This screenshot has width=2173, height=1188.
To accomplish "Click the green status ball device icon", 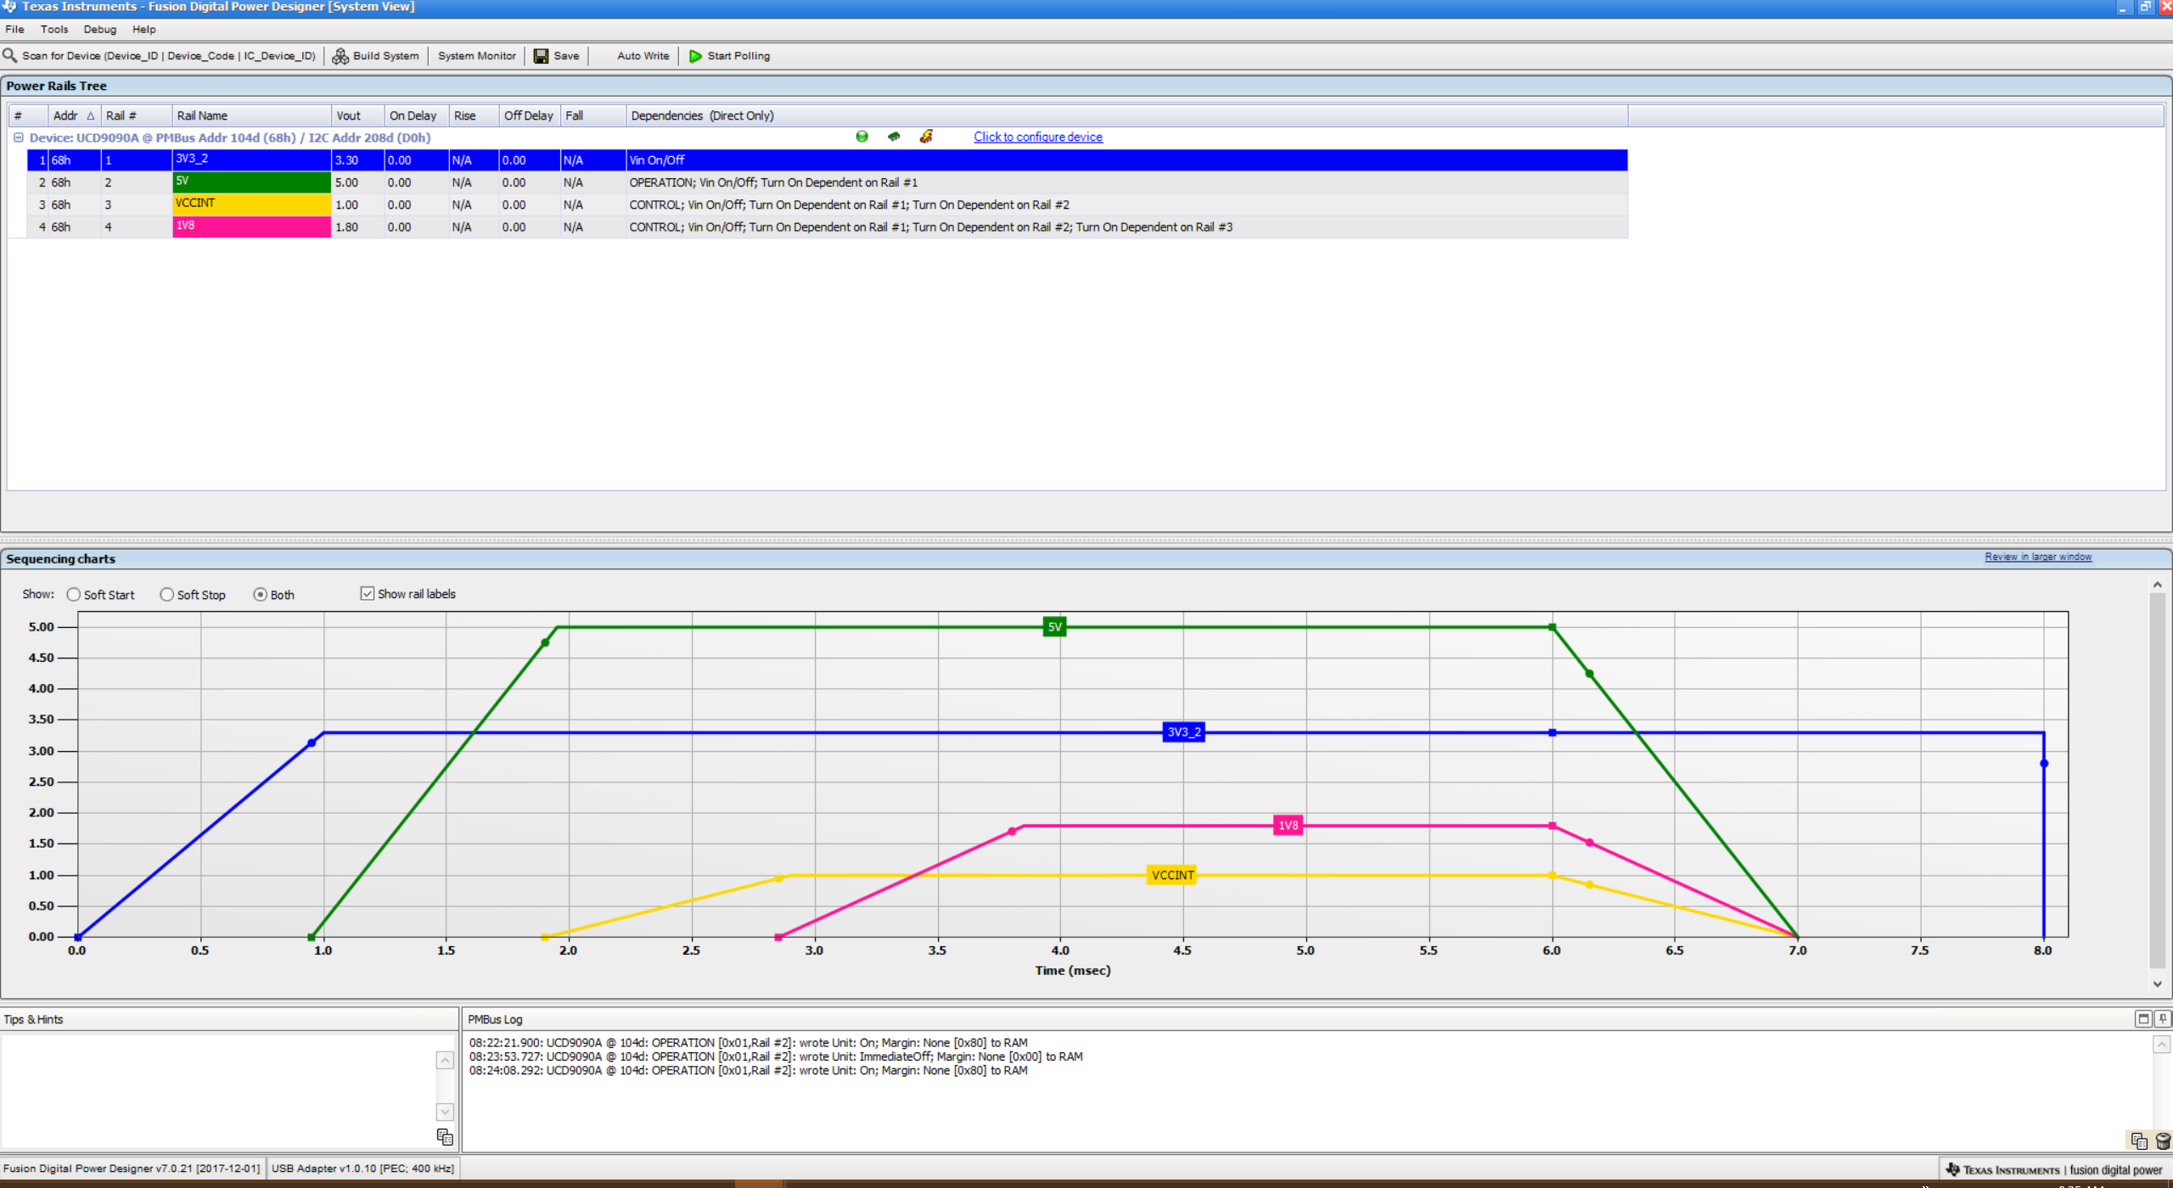I will pyautogui.click(x=862, y=137).
